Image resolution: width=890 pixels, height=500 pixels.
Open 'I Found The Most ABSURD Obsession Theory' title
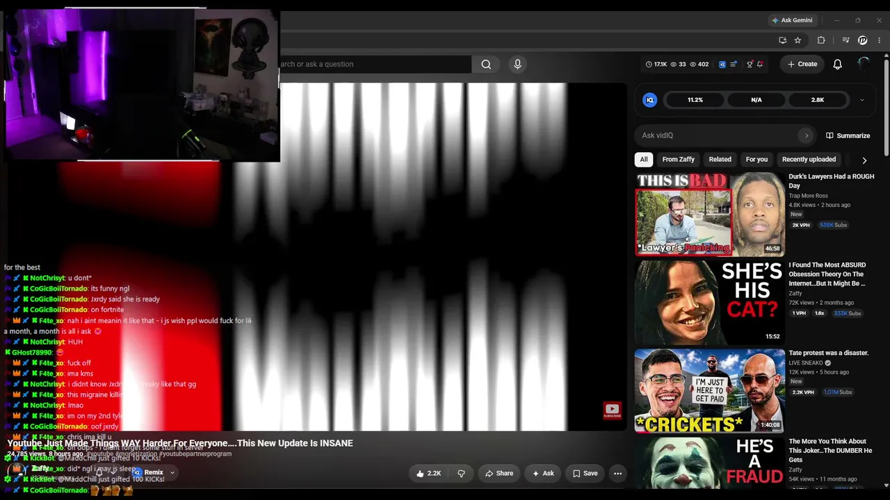827,274
